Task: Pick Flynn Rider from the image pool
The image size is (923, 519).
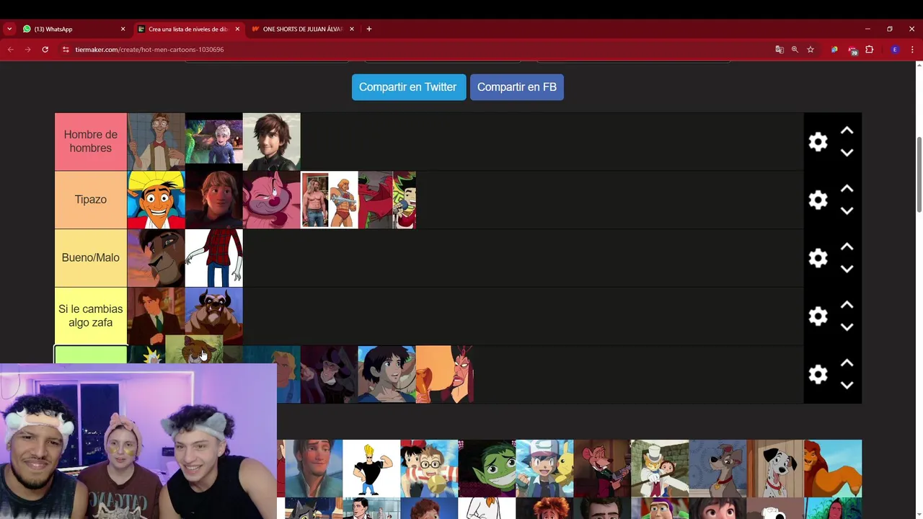Action: pyautogui.click(x=314, y=469)
